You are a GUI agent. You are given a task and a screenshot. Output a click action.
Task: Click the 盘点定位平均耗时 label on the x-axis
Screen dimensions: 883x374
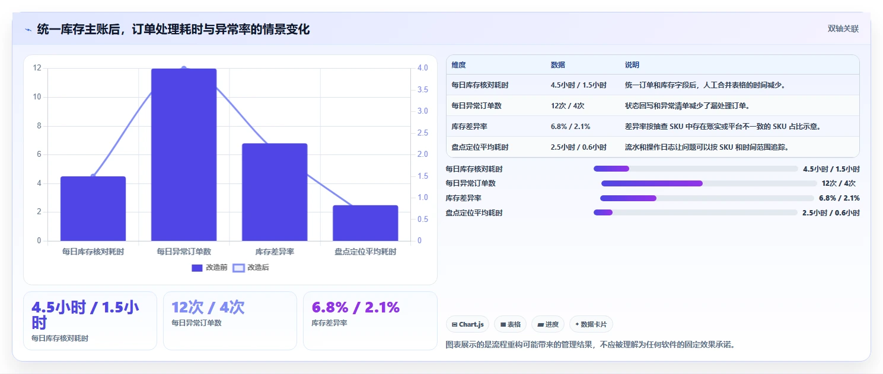[365, 252]
